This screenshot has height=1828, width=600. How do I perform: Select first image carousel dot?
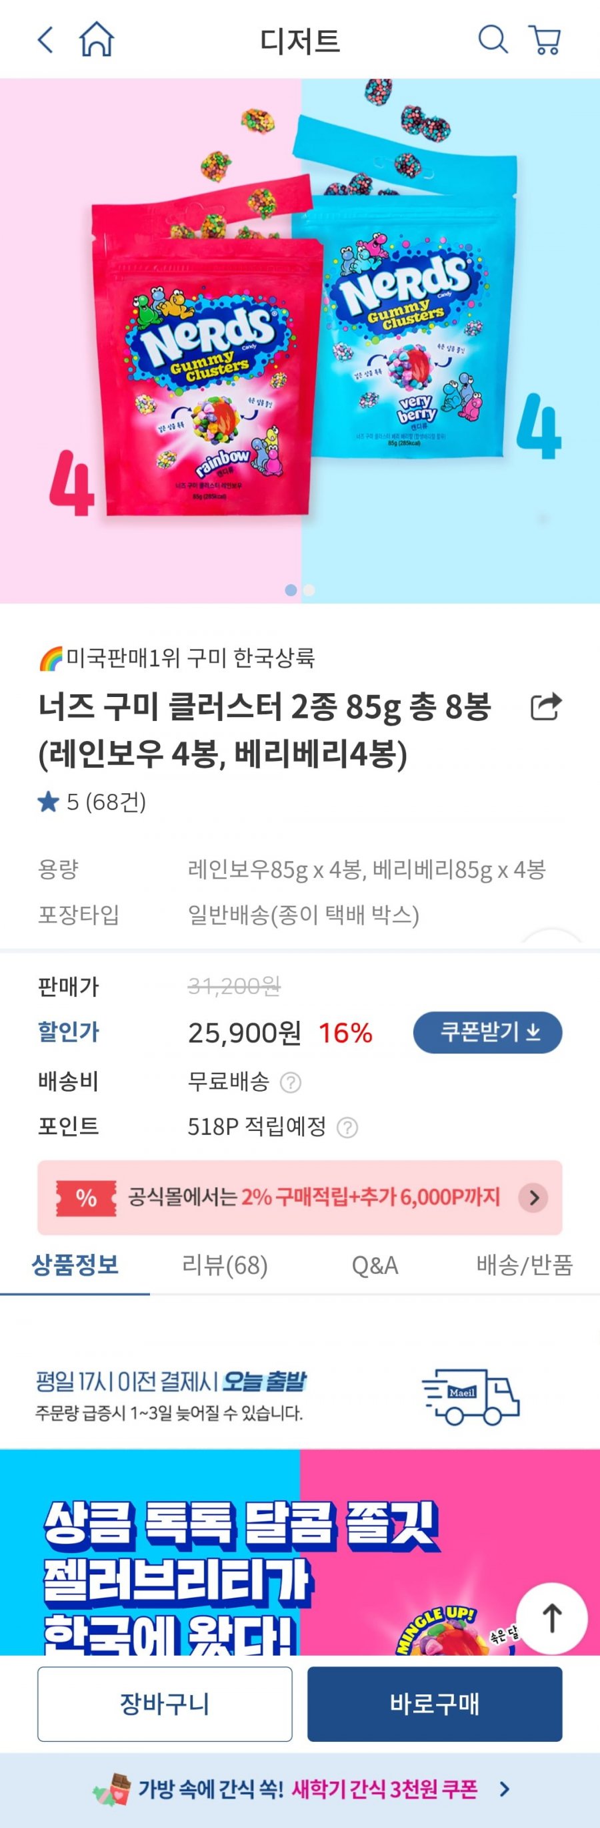[291, 590]
